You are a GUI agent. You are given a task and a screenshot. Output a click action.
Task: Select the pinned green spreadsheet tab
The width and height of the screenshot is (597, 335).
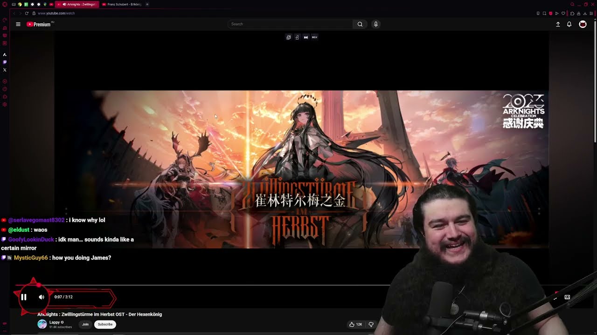click(26, 4)
